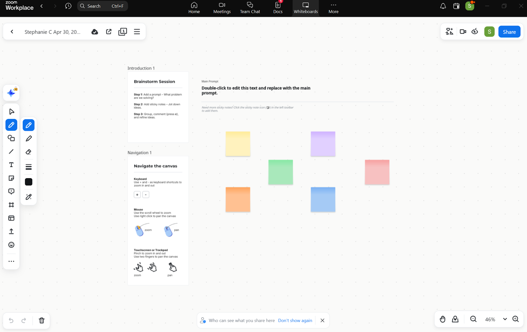Open profile avatar menu in top bar
Image resolution: width=527 pixels, height=332 pixels.
click(x=470, y=6)
